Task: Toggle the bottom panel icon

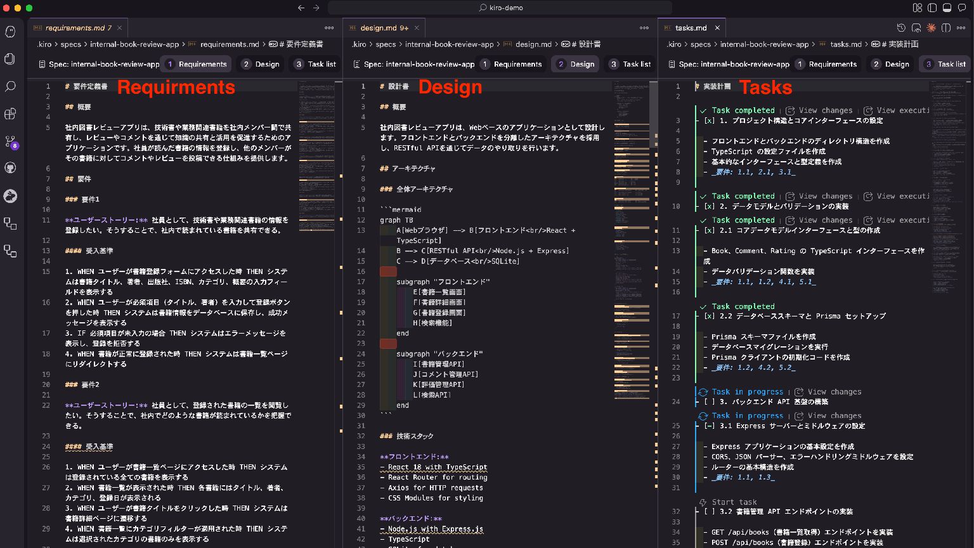Action: [x=947, y=8]
